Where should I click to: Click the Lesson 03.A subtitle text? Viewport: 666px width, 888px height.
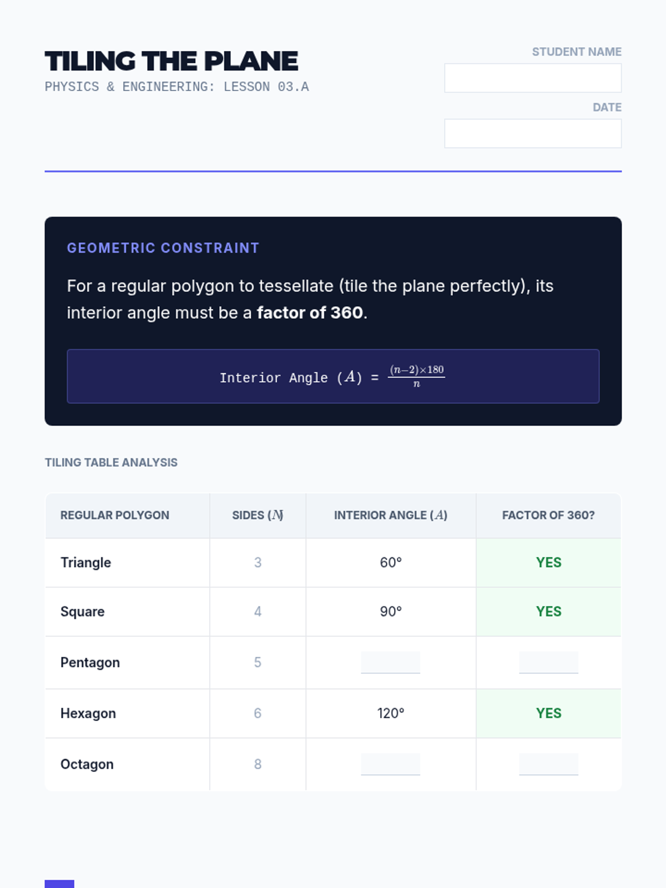(176, 87)
